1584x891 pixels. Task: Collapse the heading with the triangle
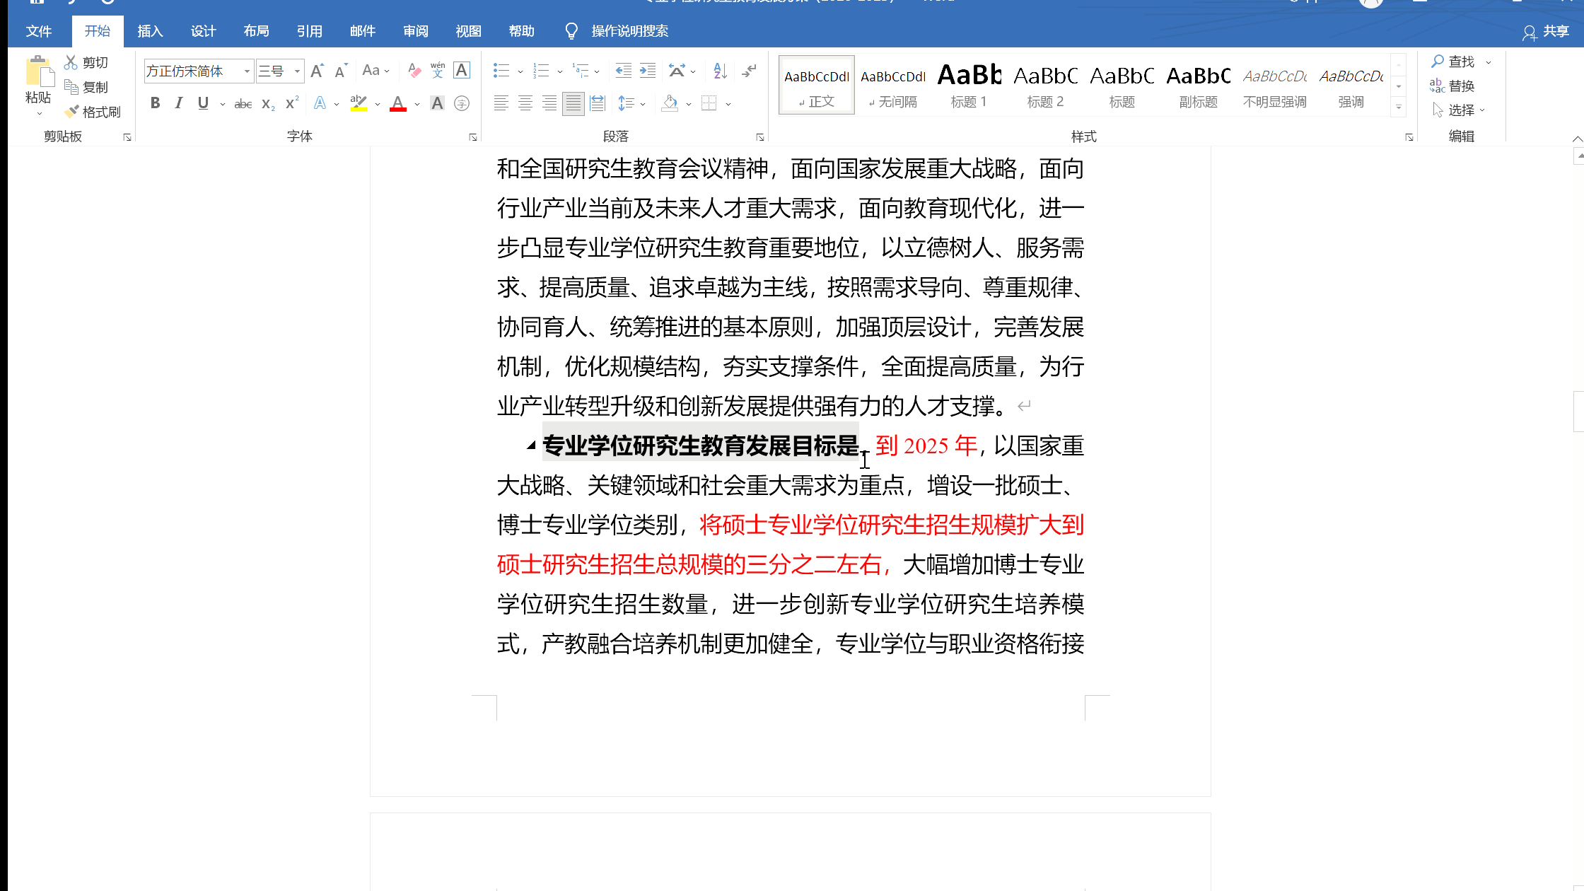[x=530, y=445]
